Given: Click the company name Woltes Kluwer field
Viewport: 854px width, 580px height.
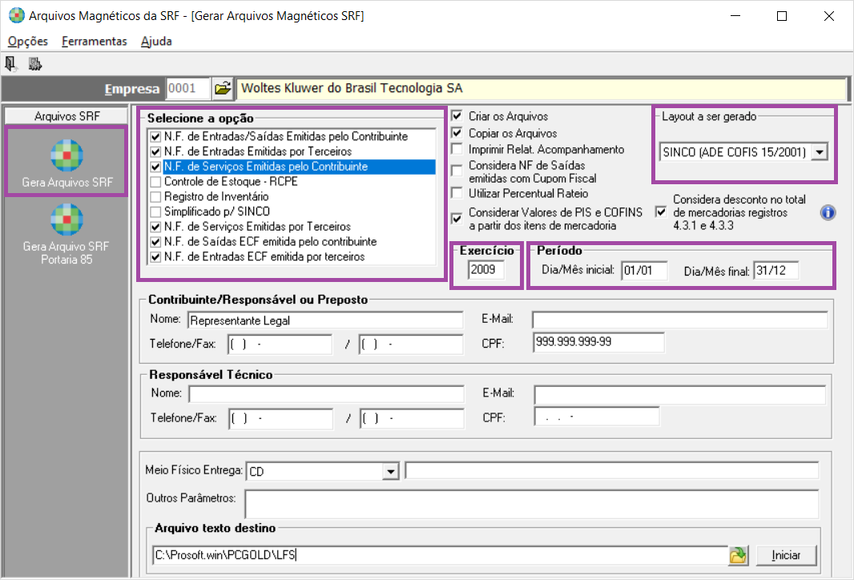Looking at the screenshot, I should [x=542, y=89].
